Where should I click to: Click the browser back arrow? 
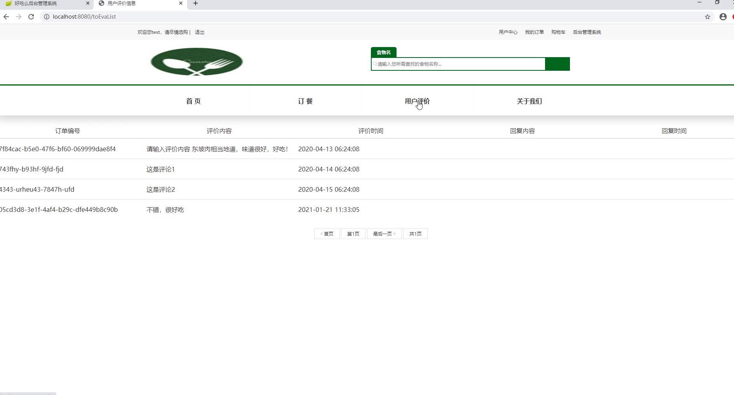[6, 17]
